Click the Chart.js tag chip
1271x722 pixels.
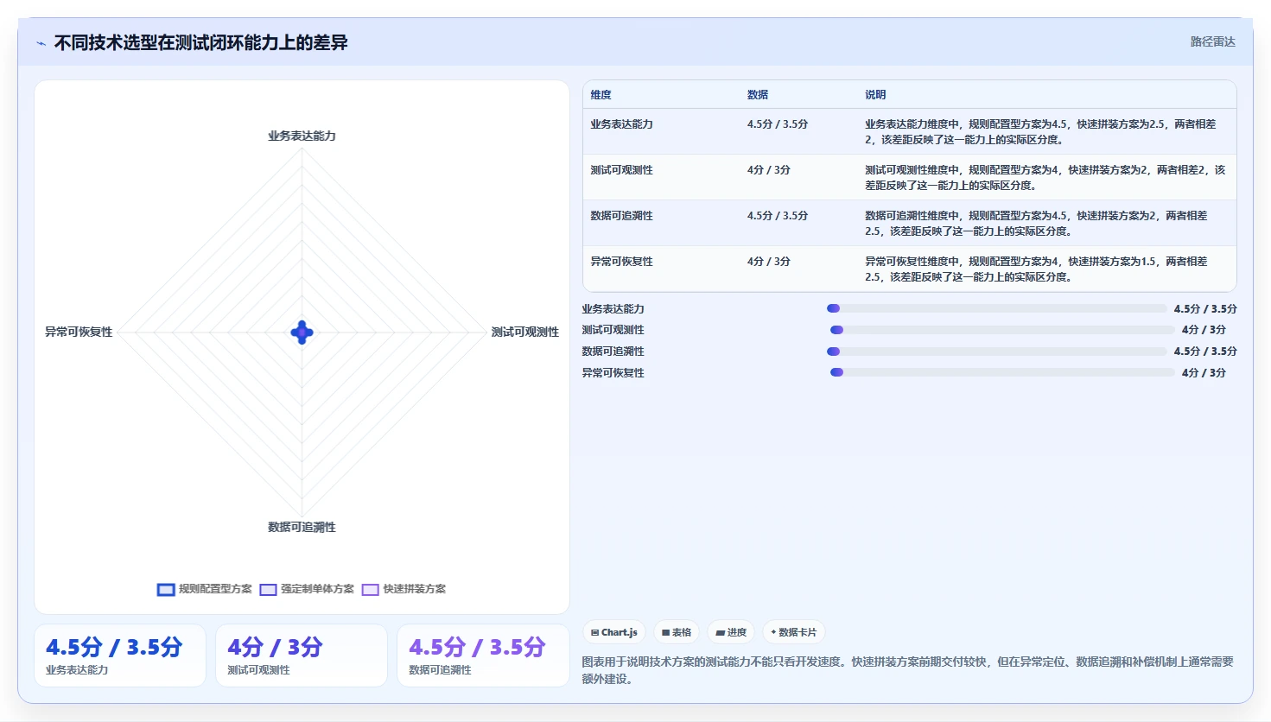coord(614,632)
